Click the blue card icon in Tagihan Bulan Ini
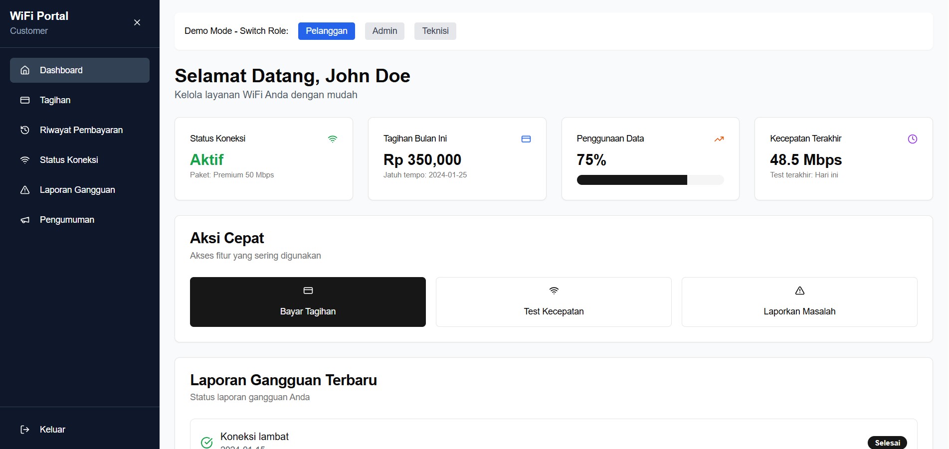 tap(526, 139)
